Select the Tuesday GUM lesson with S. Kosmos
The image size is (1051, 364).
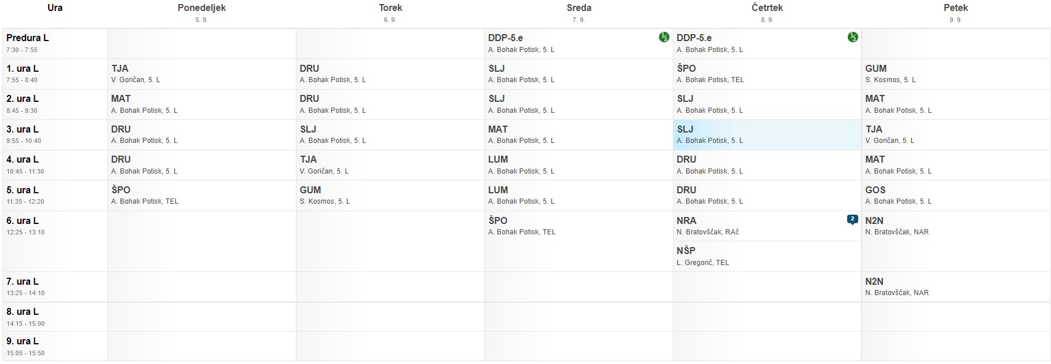click(x=390, y=196)
